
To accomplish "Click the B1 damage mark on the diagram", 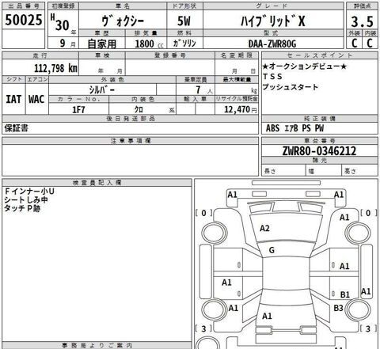I will pyautogui.click(x=345, y=294).
